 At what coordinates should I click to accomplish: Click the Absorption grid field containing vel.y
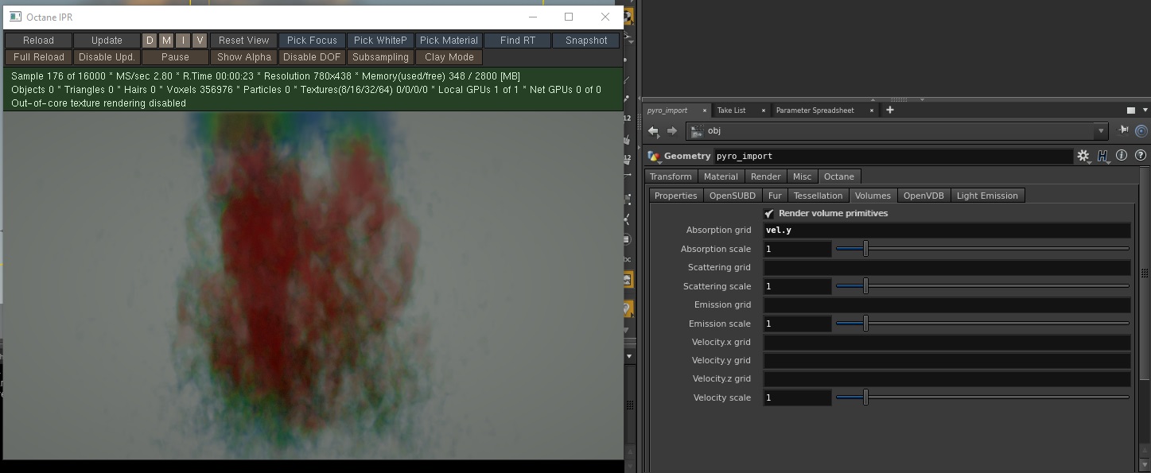click(947, 231)
